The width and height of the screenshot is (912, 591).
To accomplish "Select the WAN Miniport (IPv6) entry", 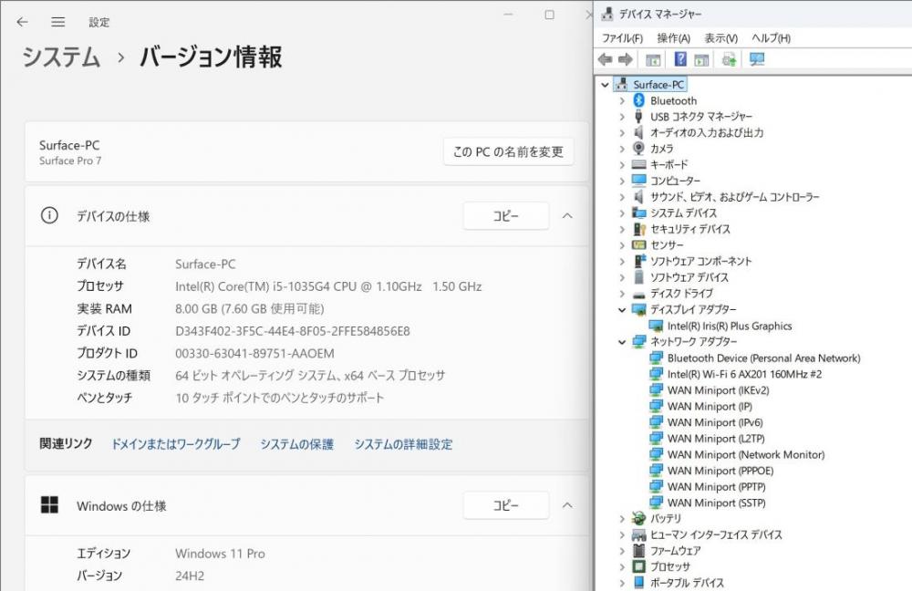I will [x=715, y=422].
